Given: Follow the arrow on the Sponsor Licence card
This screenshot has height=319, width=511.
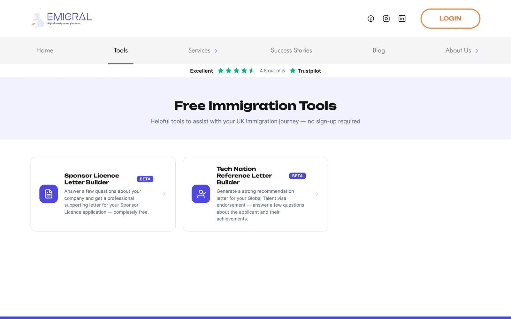Looking at the screenshot, I should (x=163, y=194).
